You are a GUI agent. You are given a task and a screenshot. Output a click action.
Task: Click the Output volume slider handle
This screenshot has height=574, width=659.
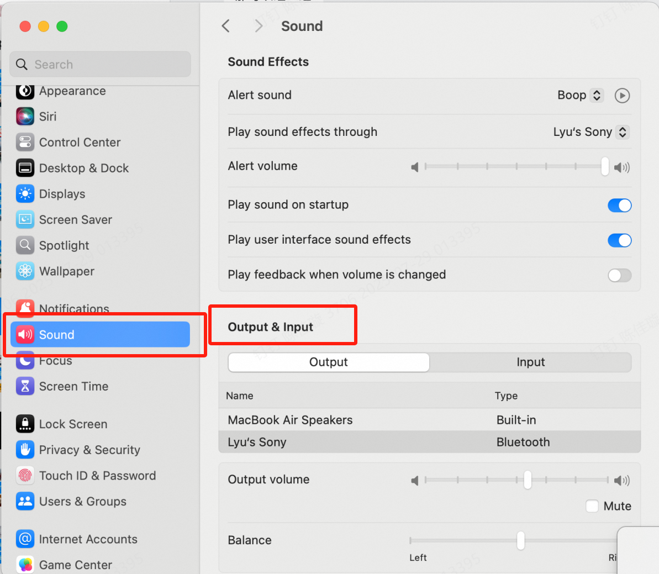click(x=528, y=480)
